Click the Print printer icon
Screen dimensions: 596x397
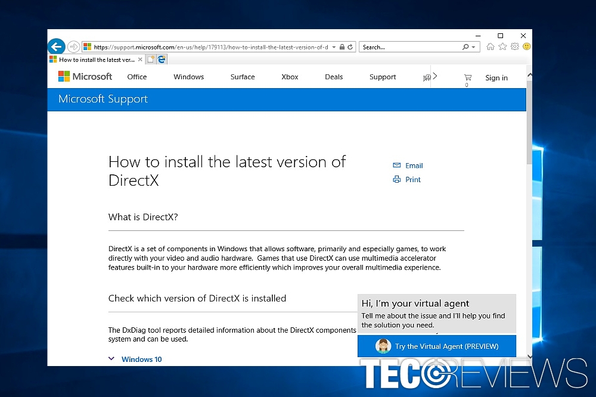click(x=396, y=180)
